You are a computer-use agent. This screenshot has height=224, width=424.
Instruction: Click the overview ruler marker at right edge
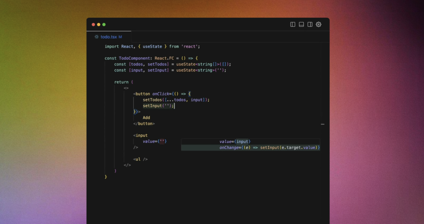pos(322,125)
